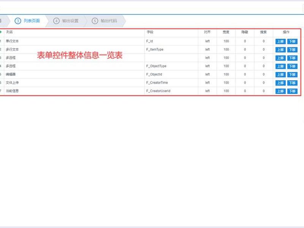Go to step 5 输出代码 tab

104,21
